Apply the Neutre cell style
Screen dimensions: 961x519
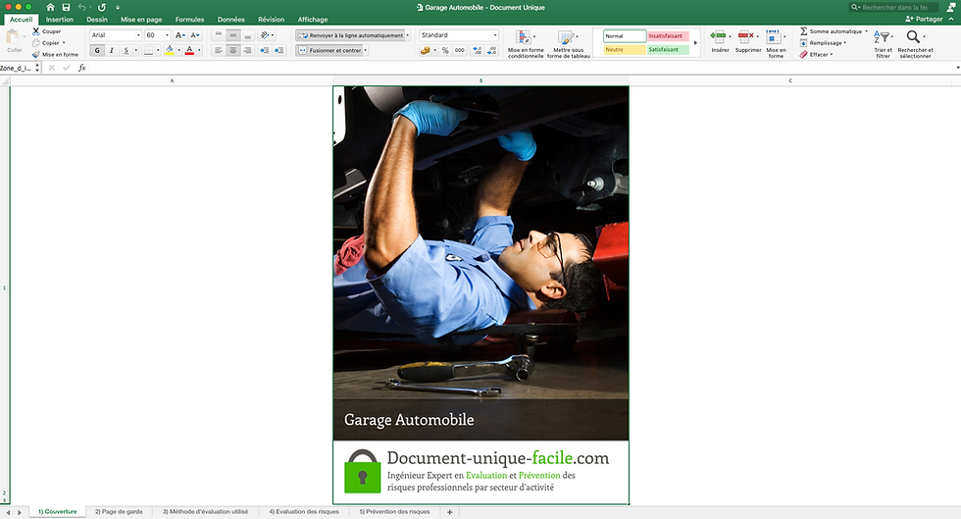click(x=625, y=50)
